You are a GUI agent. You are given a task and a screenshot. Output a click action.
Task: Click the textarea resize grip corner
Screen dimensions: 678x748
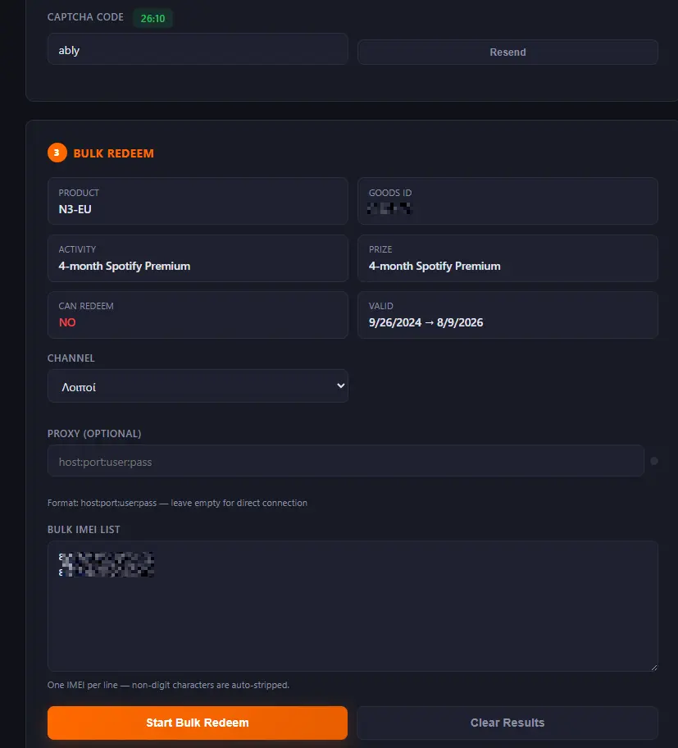coord(653,667)
